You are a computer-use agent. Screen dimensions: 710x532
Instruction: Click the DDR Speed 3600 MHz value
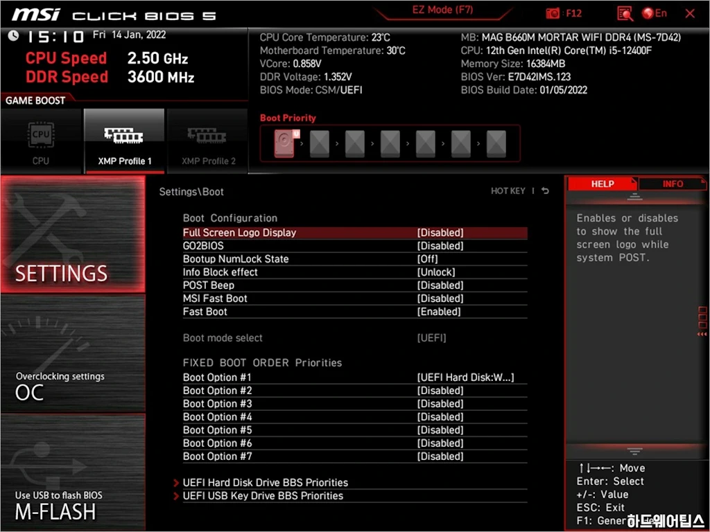tap(161, 76)
